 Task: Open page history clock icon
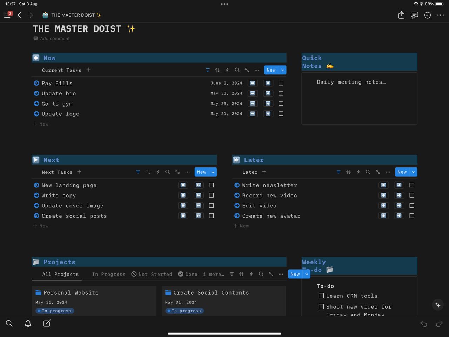(x=427, y=15)
